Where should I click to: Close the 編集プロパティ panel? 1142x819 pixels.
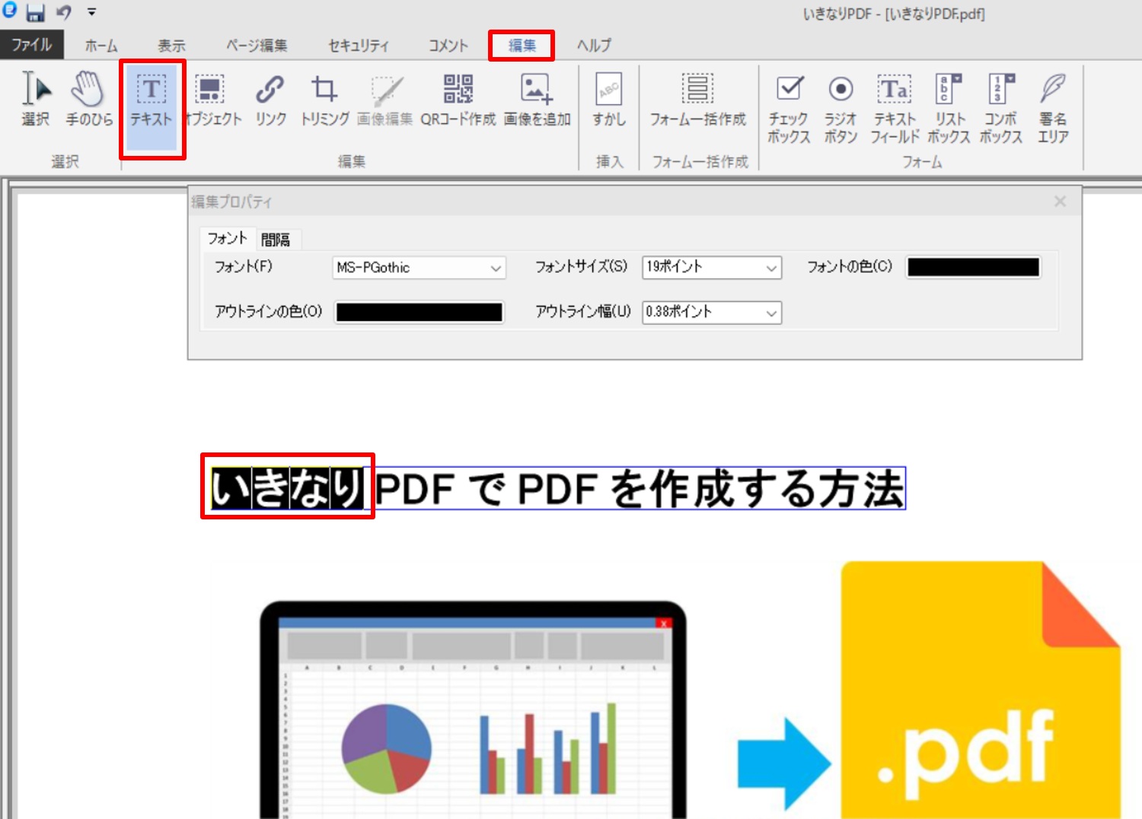(1060, 202)
